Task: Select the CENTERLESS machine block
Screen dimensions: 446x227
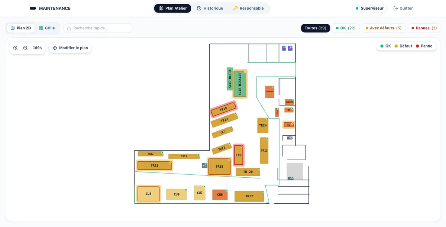Action: click(269, 92)
